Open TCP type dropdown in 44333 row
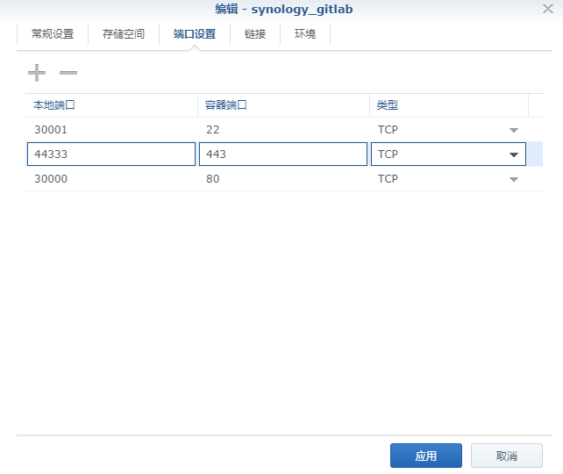563x474 pixels. click(x=514, y=154)
